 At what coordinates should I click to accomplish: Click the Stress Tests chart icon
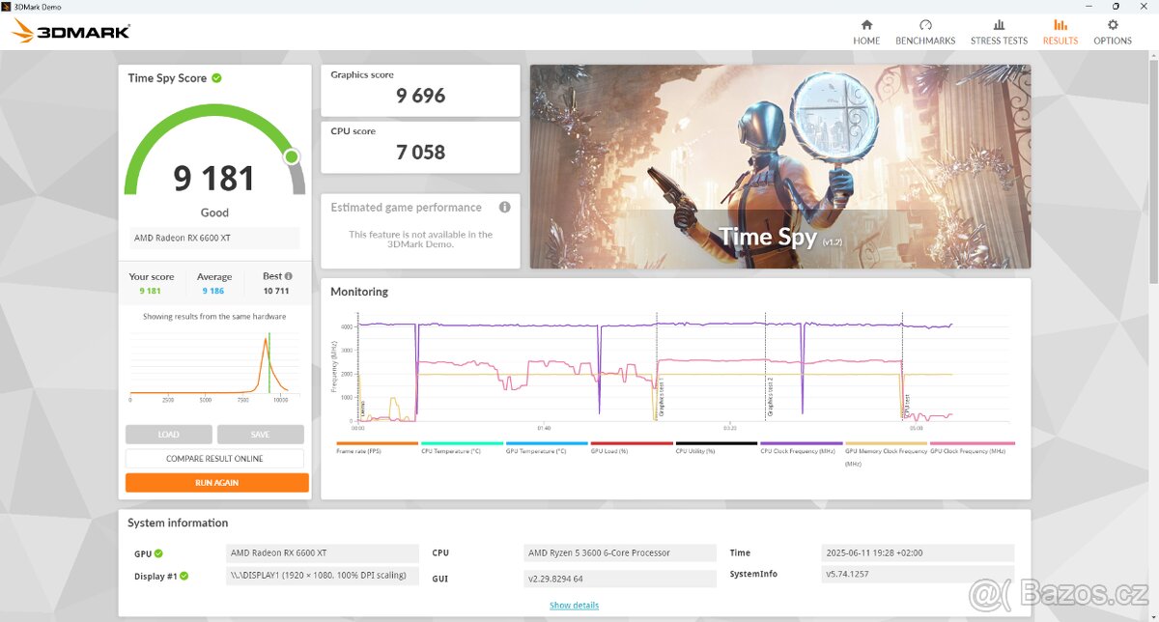tap(999, 27)
